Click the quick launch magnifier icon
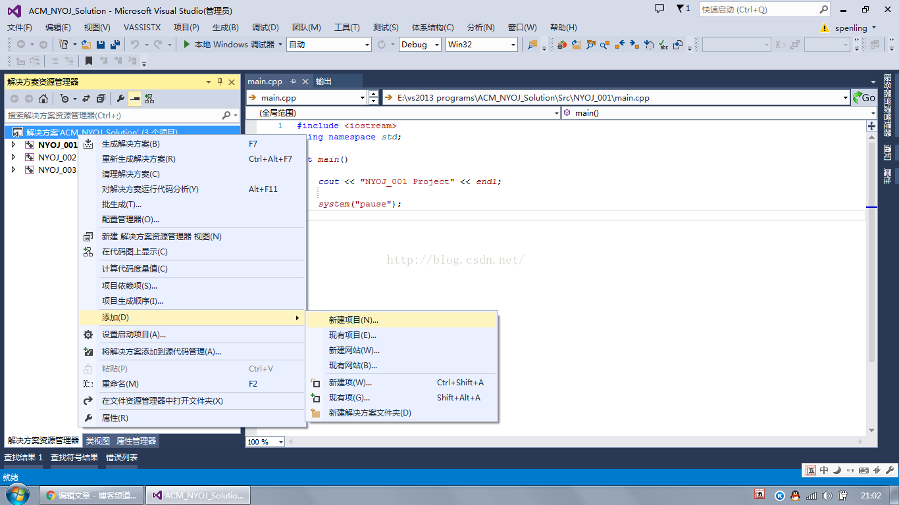The image size is (899, 505). coord(824,10)
